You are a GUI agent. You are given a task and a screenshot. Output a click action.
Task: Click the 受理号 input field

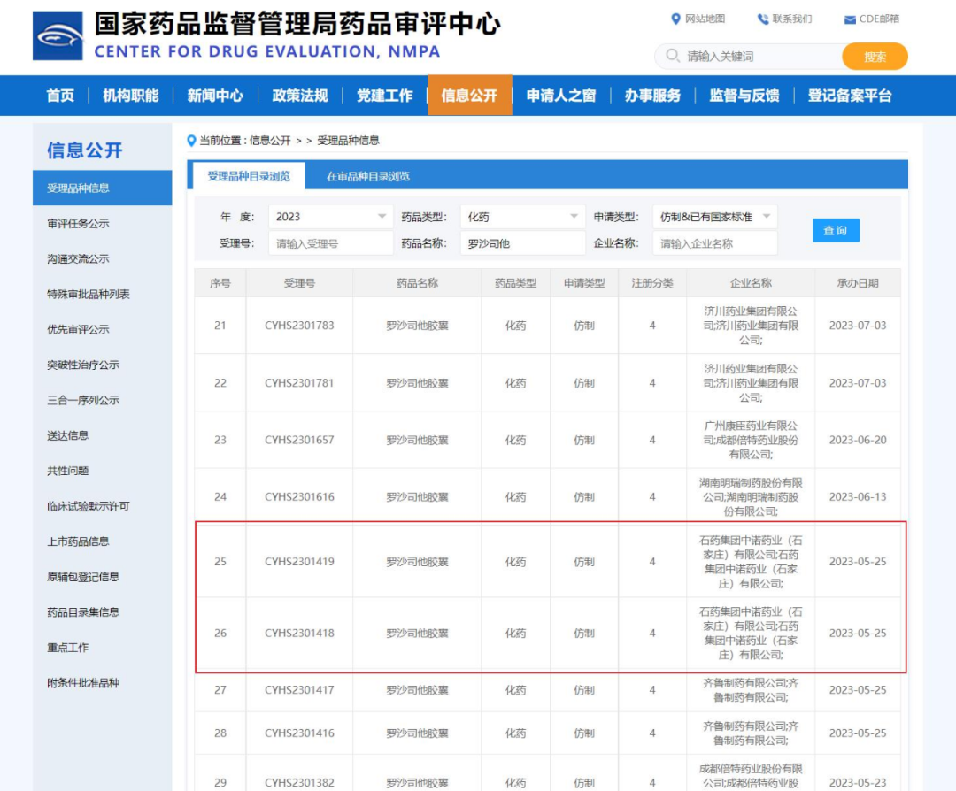331,242
